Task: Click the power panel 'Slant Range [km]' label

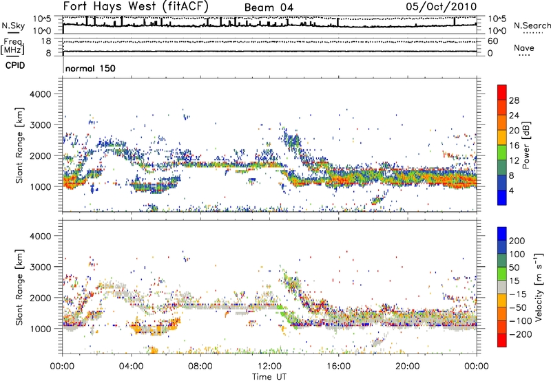Action: click(20, 145)
